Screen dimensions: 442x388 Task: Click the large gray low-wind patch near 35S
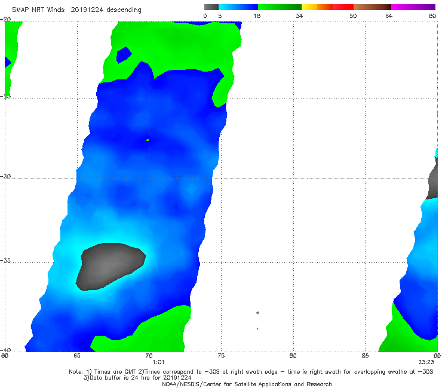[x=110, y=266]
